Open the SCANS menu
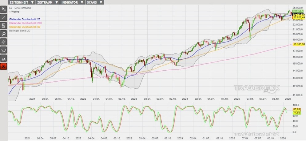 pyautogui.click(x=95, y=2)
